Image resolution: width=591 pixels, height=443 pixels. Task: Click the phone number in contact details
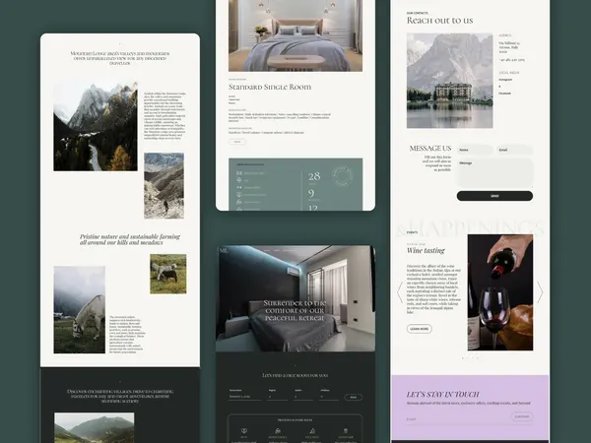coord(512,59)
